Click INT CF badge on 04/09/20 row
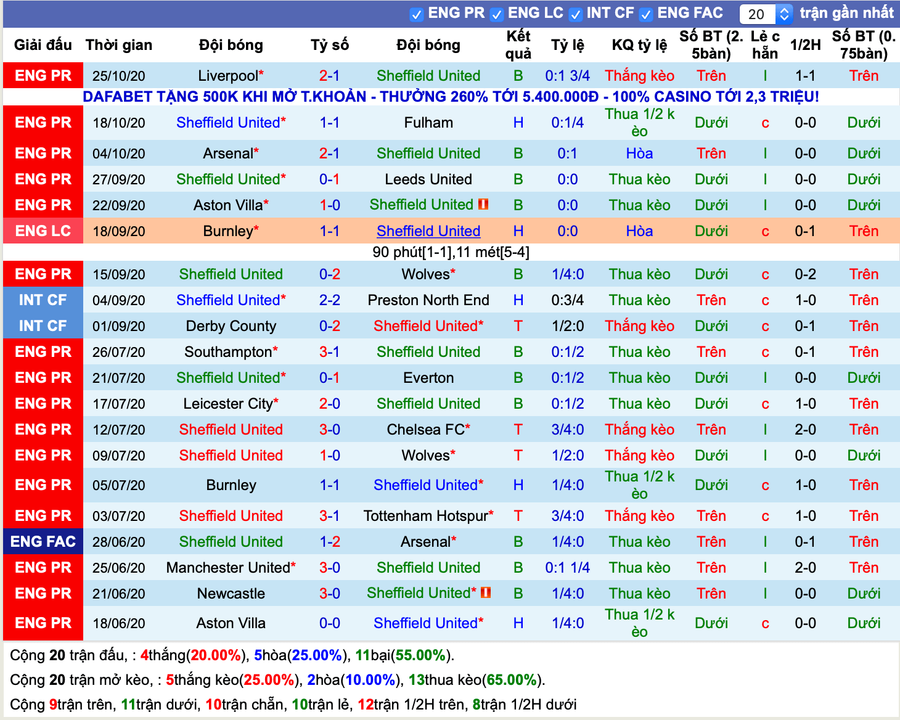The height and width of the screenshot is (720, 900). tap(43, 300)
